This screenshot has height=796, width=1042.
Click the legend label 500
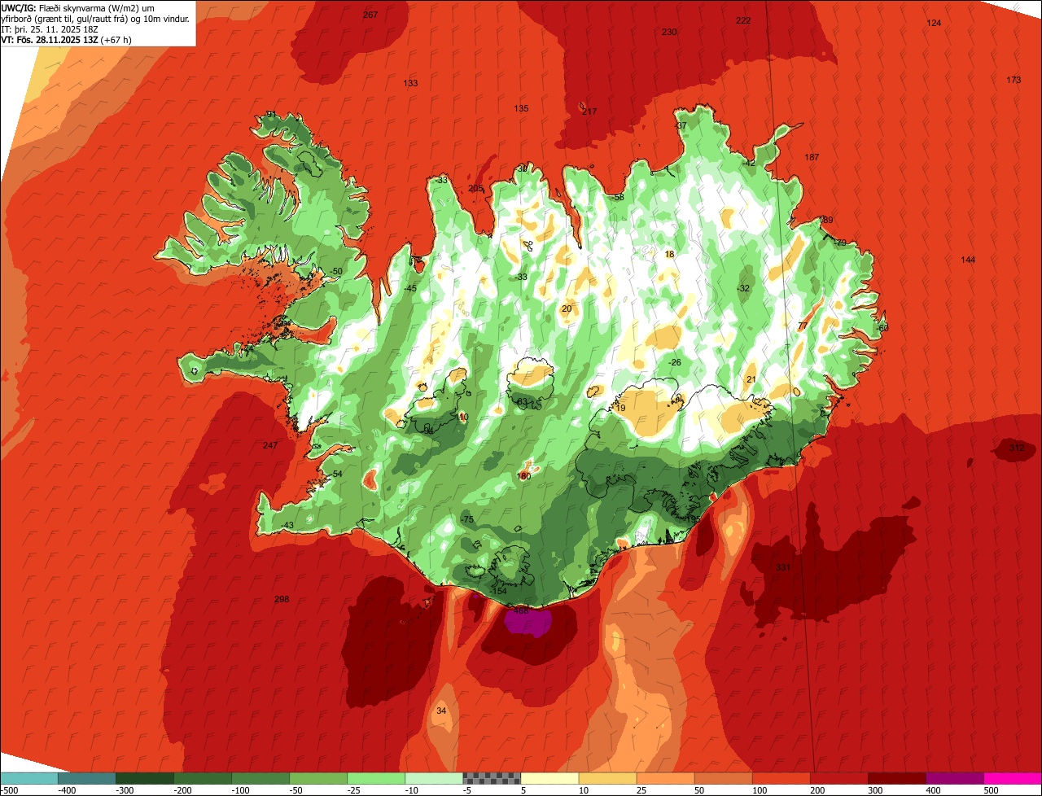pos(991,790)
